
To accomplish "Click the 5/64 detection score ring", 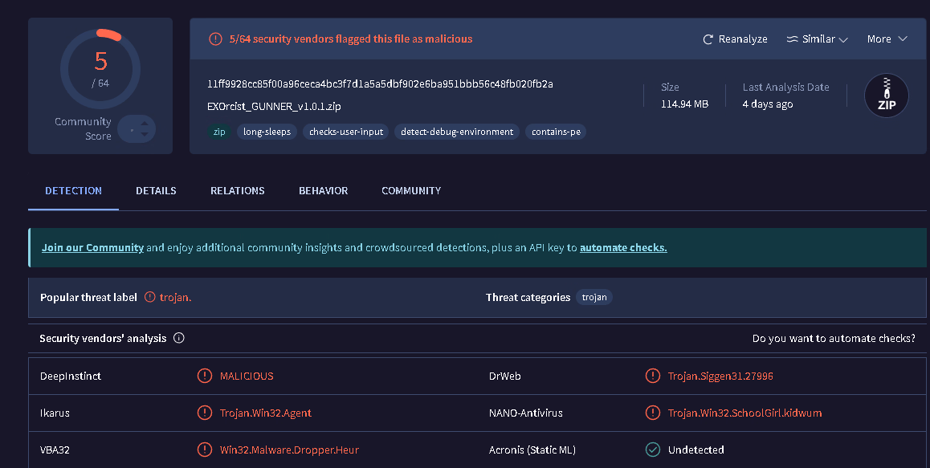I will [x=100, y=69].
